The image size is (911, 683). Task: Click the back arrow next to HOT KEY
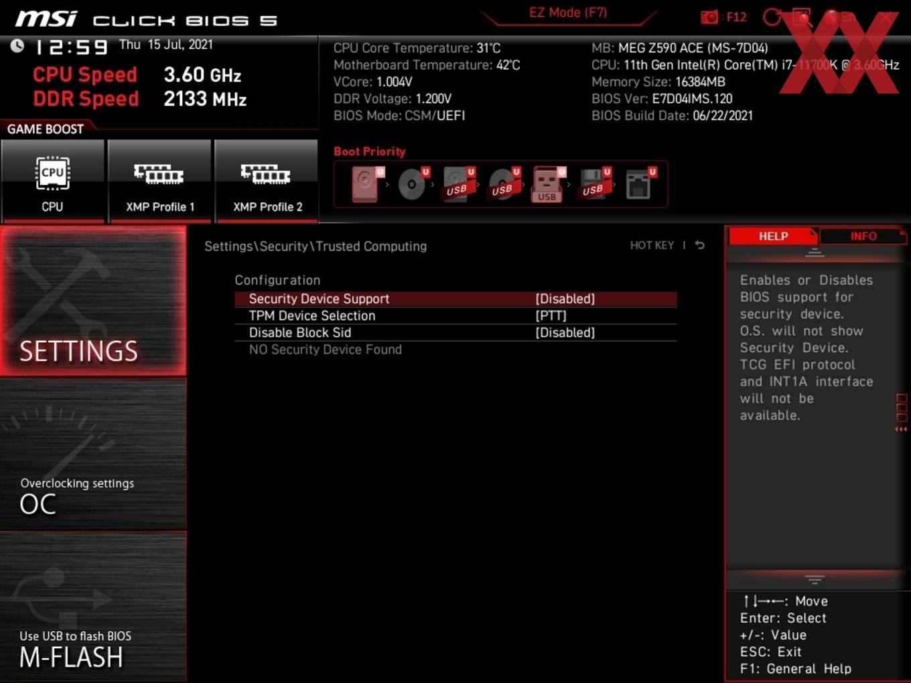[699, 245]
